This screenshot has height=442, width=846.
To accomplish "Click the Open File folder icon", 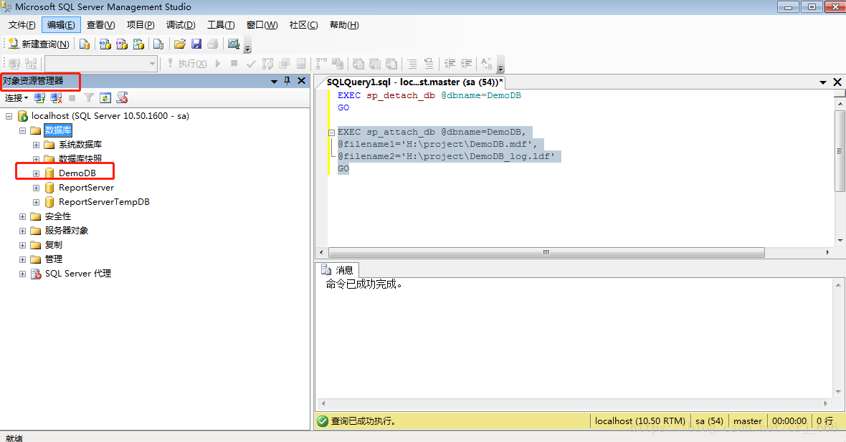I will coord(180,44).
